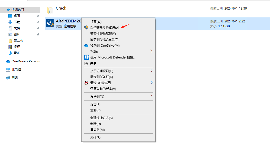Click the share icon next to 共享
The image size is (270, 143).
pos(86,63)
